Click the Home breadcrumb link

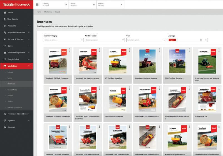pyautogui.click(x=39, y=12)
